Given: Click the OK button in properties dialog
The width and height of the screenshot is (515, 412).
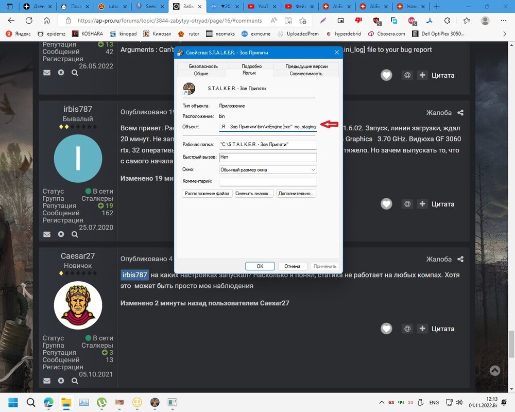Looking at the screenshot, I should 260,266.
